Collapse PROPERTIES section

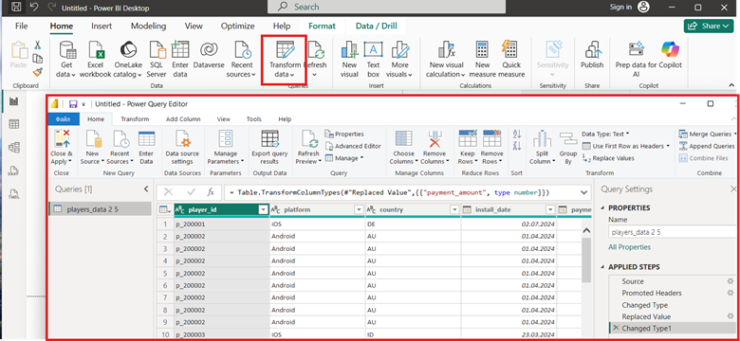pyautogui.click(x=603, y=208)
